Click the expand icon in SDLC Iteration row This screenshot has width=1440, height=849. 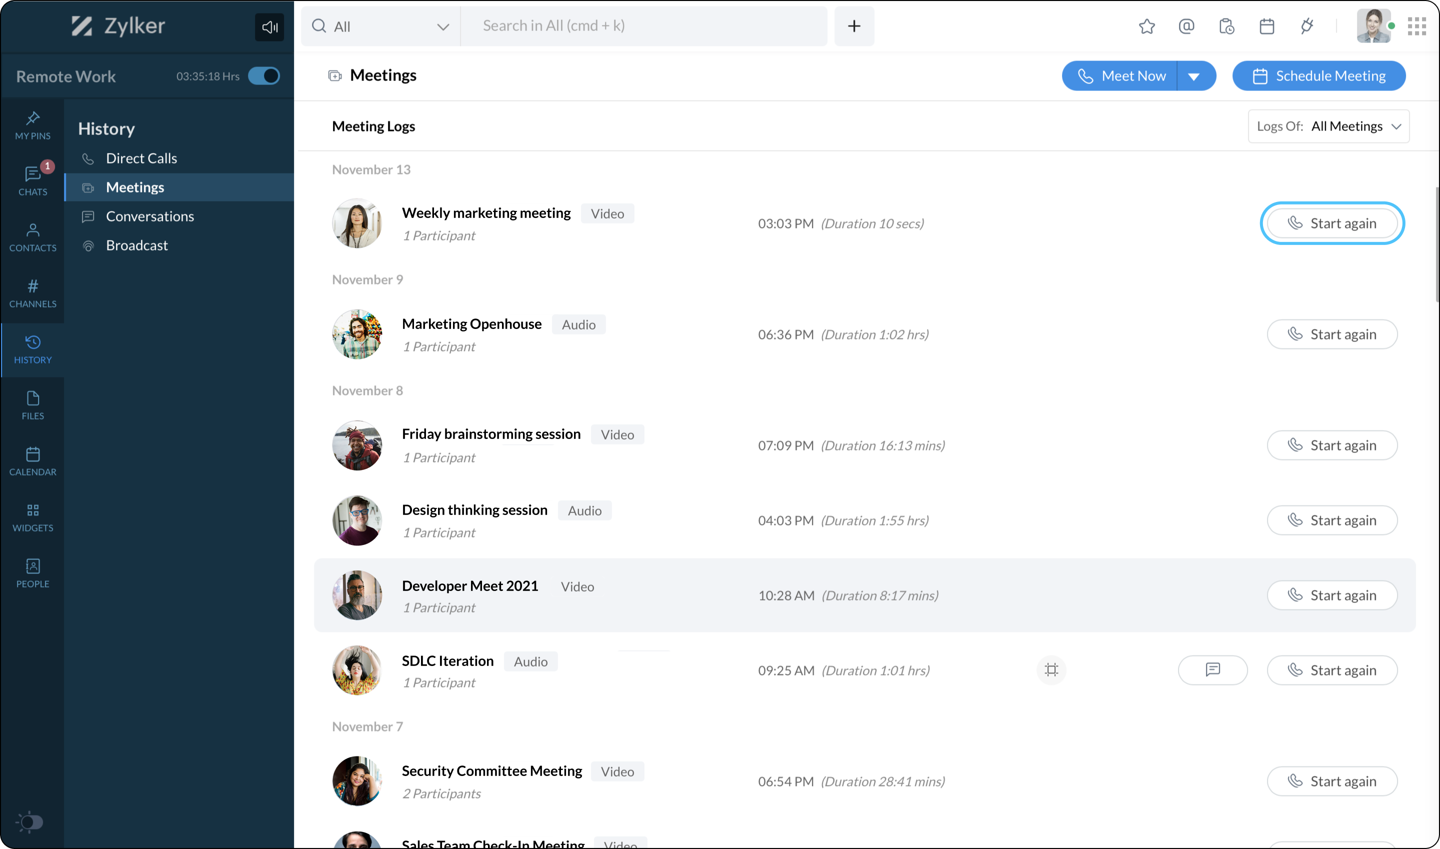1051,670
